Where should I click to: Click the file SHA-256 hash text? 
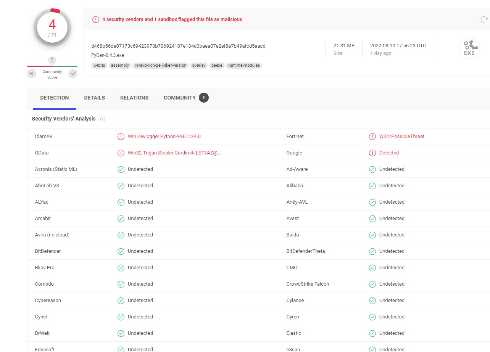tap(178, 46)
